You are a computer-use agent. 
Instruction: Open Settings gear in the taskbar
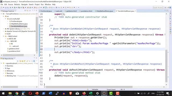97,93
